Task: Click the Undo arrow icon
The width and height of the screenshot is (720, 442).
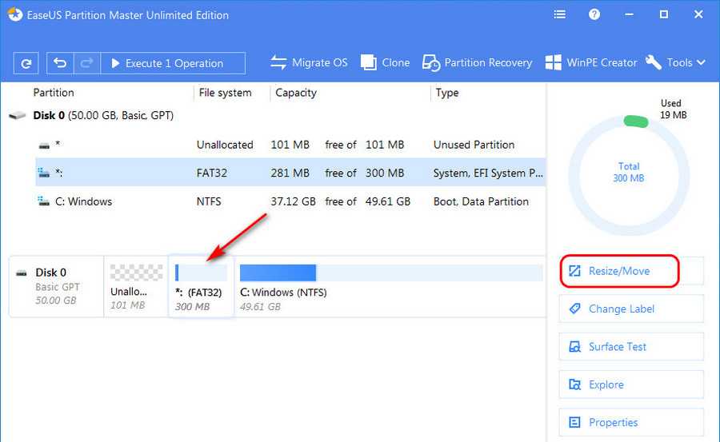Action: (x=60, y=63)
